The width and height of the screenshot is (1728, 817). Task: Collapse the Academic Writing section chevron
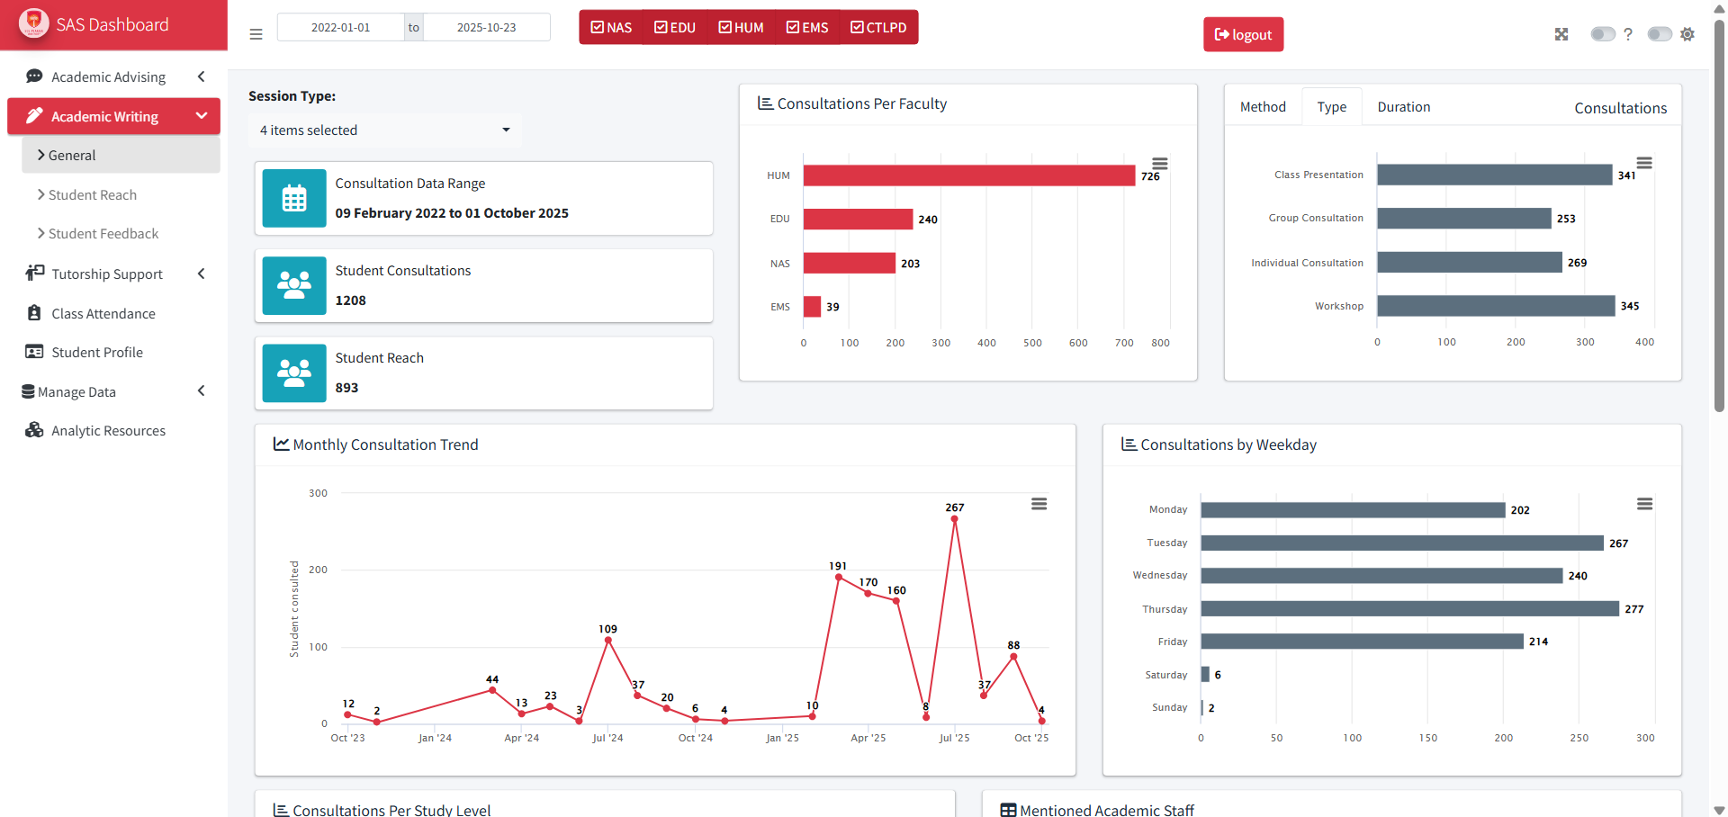[202, 116]
